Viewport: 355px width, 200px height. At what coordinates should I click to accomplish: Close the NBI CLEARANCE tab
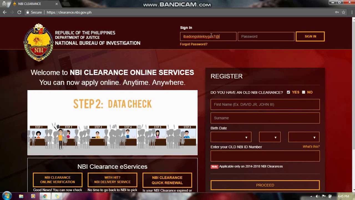(57, 4)
